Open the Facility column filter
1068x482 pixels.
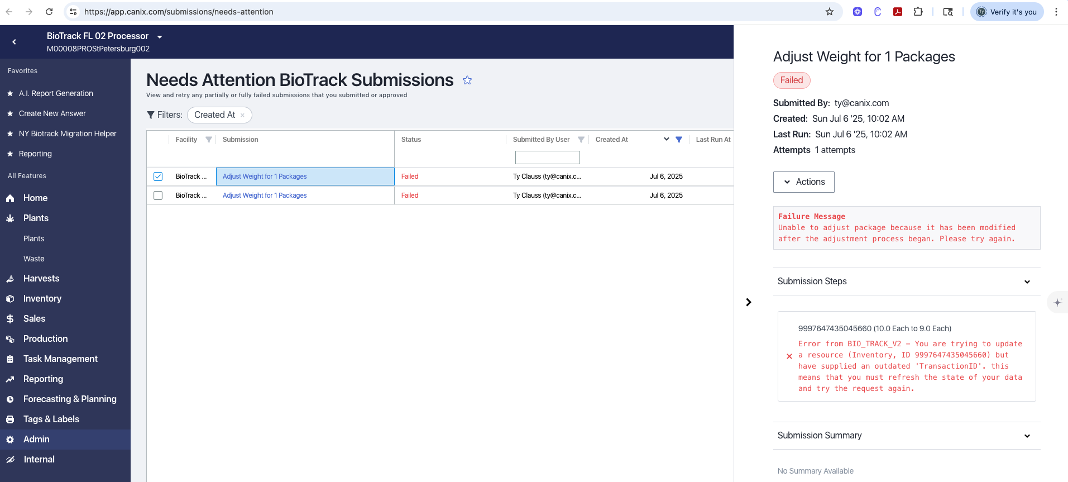[209, 140]
